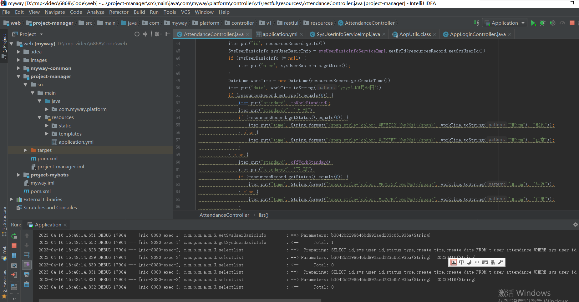Collapse the project-manager module
The image size is (579, 302).
tap(18, 77)
